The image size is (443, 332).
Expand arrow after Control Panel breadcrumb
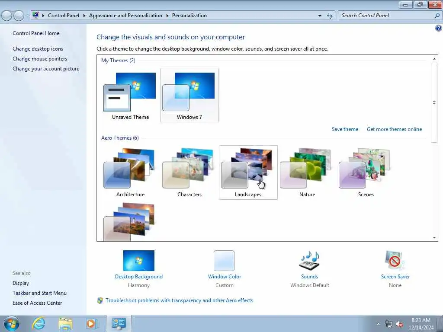84,16
